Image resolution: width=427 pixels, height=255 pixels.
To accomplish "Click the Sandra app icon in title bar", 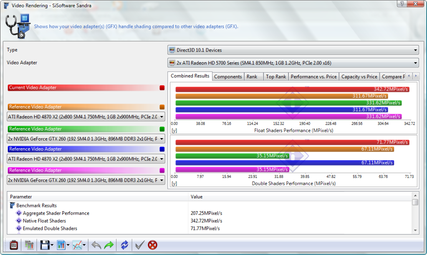I will (6, 5).
